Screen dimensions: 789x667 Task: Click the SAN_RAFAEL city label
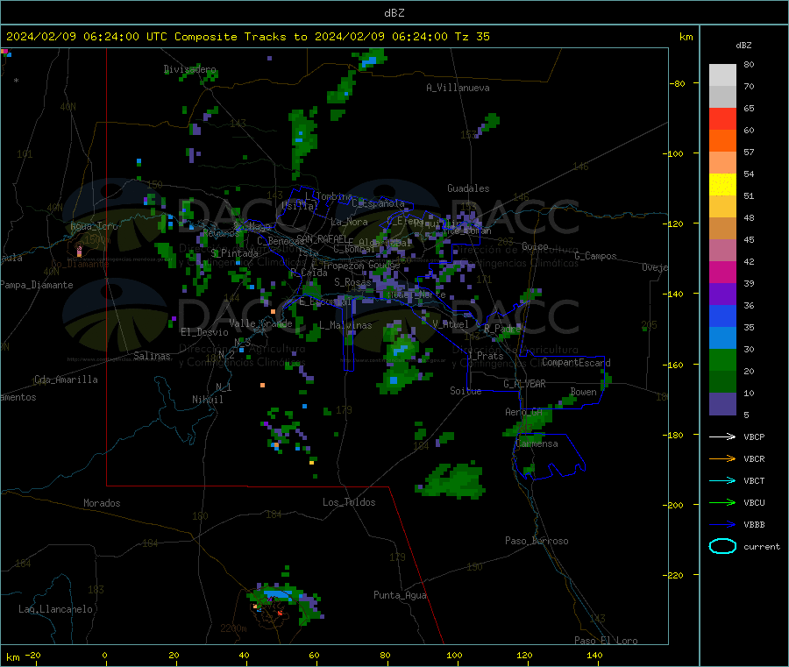pyautogui.click(x=322, y=238)
